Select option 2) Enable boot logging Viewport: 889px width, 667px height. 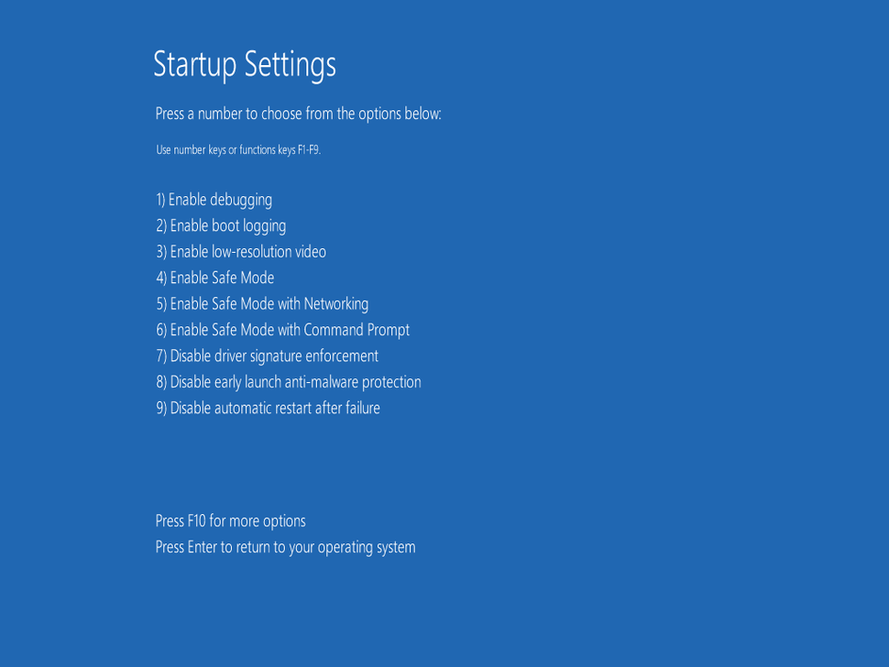[220, 225]
